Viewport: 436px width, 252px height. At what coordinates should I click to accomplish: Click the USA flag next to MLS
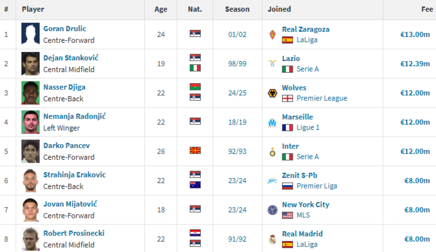287,215
